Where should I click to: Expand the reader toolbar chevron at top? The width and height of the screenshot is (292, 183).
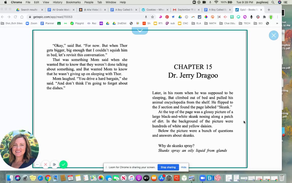pyautogui.click(x=140, y=30)
